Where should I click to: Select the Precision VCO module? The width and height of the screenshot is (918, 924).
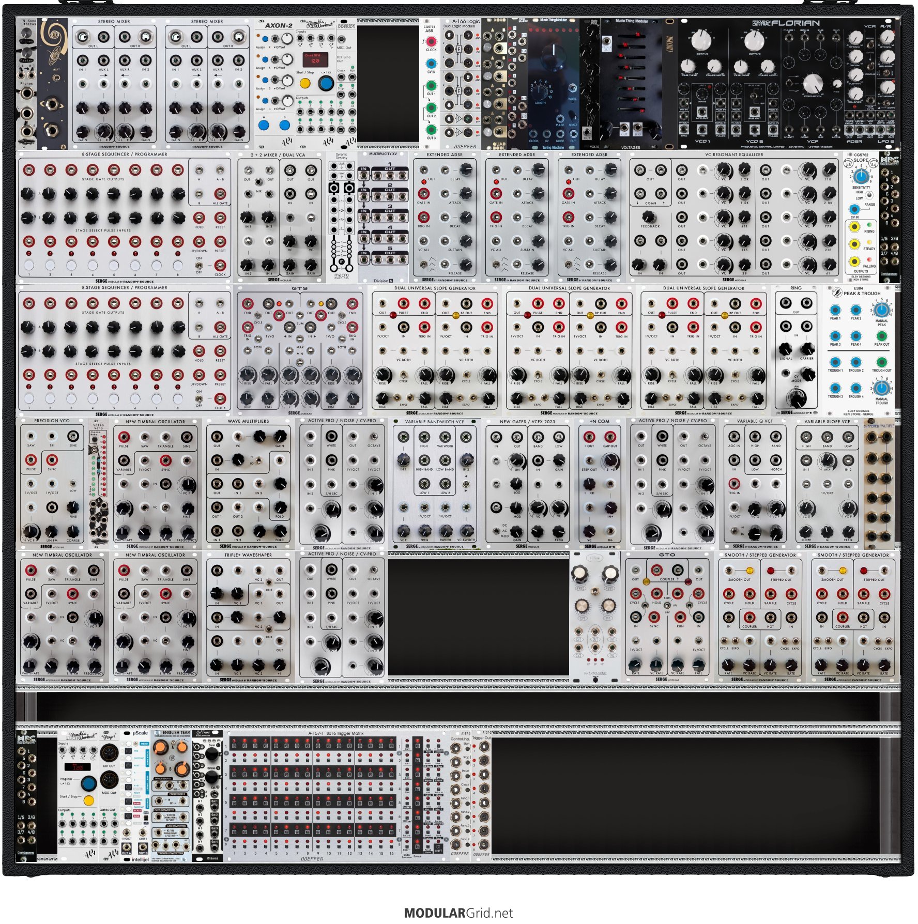52,484
